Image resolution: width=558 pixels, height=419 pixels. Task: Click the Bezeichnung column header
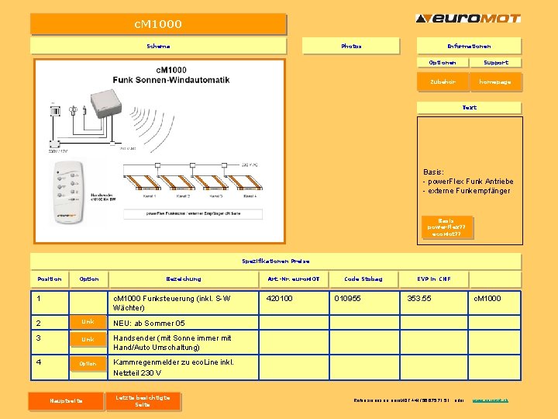click(184, 279)
